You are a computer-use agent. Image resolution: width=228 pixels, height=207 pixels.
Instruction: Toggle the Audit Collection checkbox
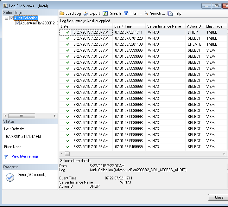point(12,18)
